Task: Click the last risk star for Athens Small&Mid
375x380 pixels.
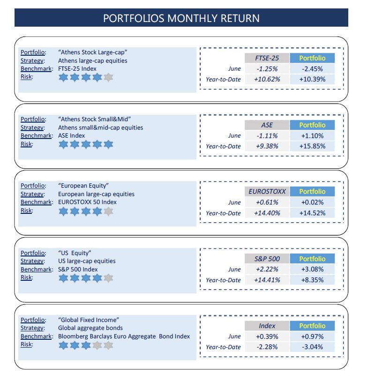Action: (108, 145)
